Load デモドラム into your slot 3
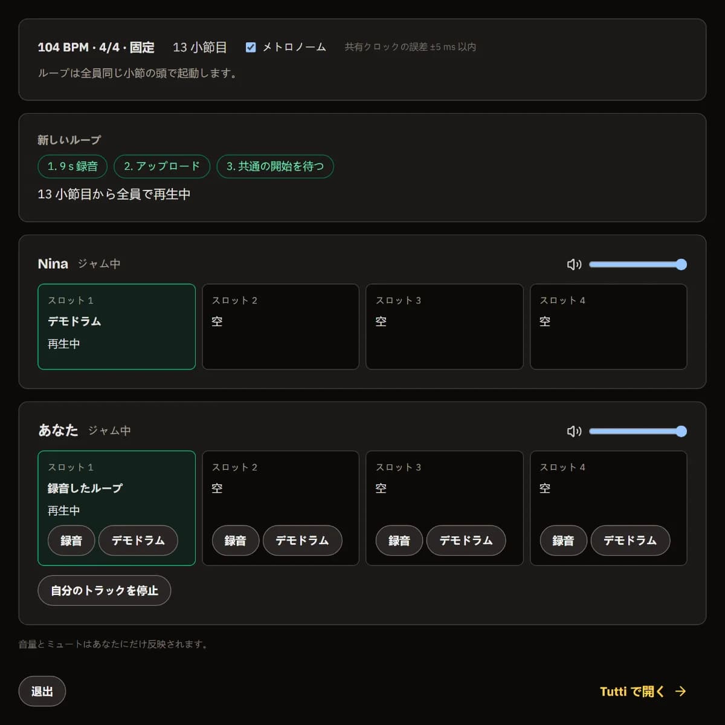This screenshot has width=725, height=725. tap(466, 541)
